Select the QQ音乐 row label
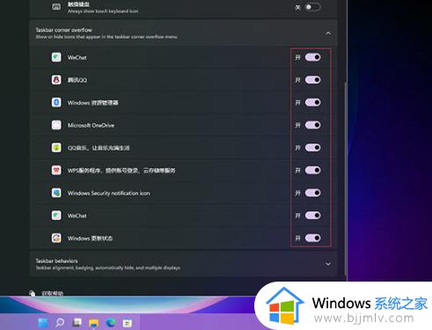432x330 pixels. (99, 148)
